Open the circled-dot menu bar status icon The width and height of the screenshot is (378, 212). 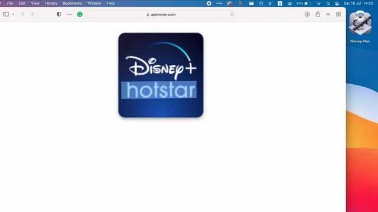261,4
